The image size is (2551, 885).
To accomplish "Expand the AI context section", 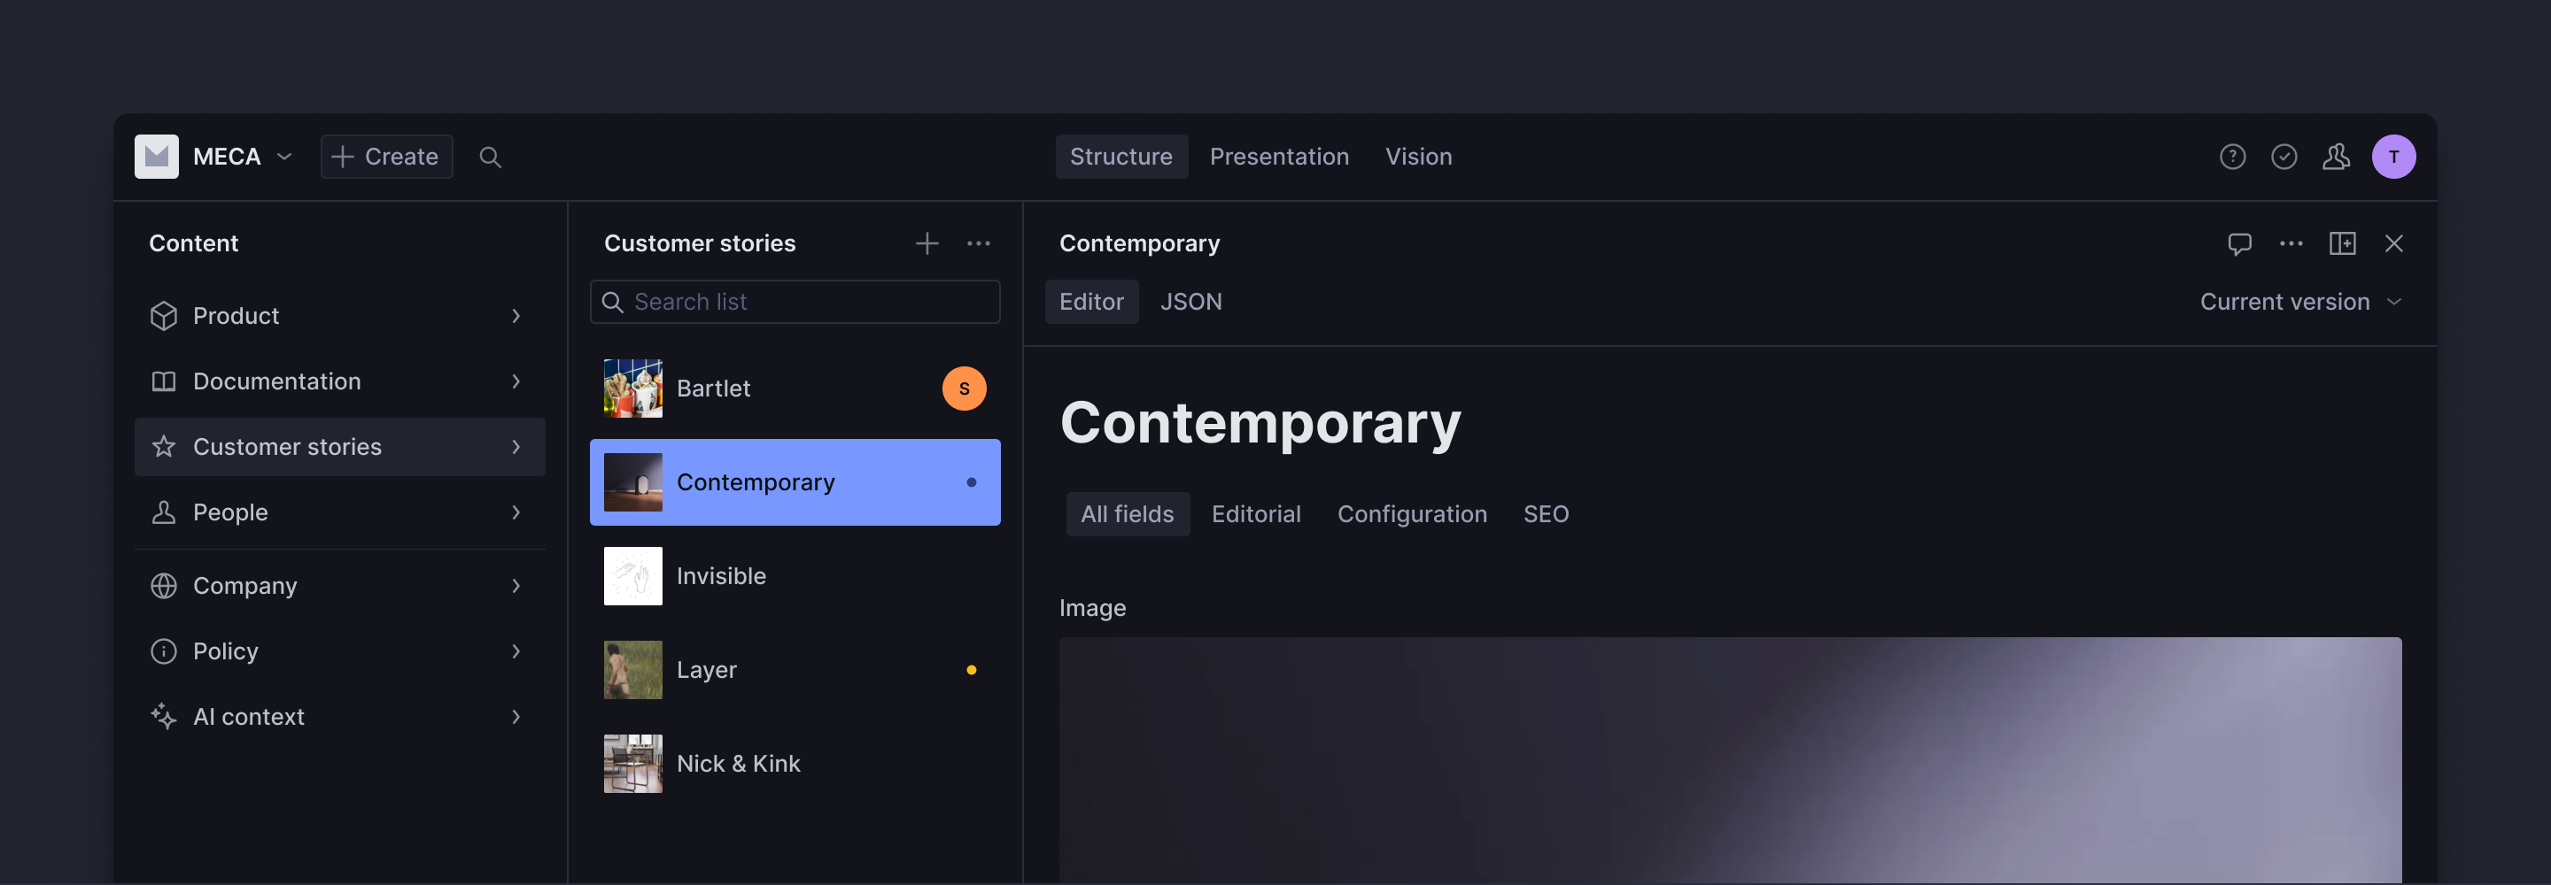I will [x=339, y=717].
